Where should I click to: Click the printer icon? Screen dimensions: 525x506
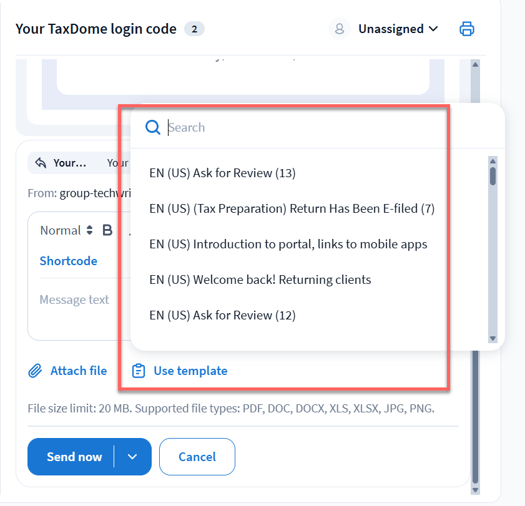click(467, 29)
